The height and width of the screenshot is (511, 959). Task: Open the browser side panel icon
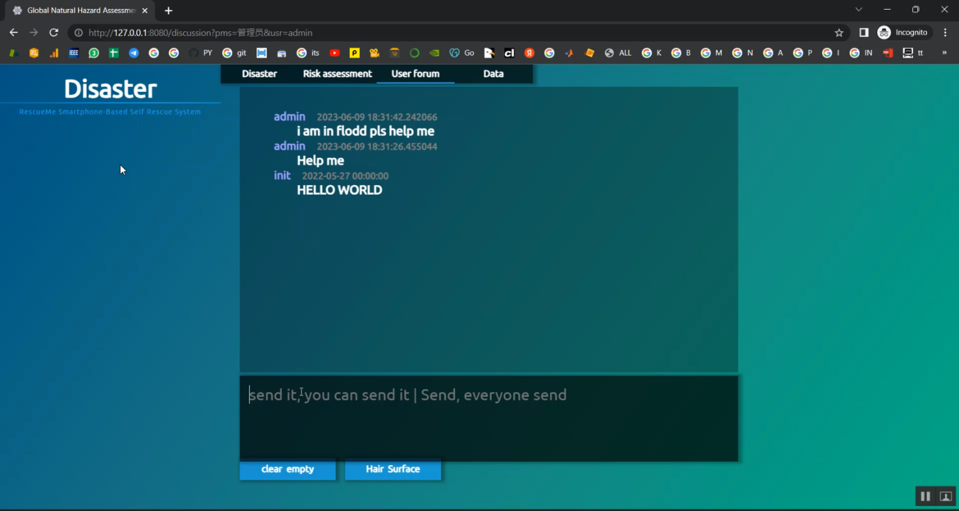(864, 33)
